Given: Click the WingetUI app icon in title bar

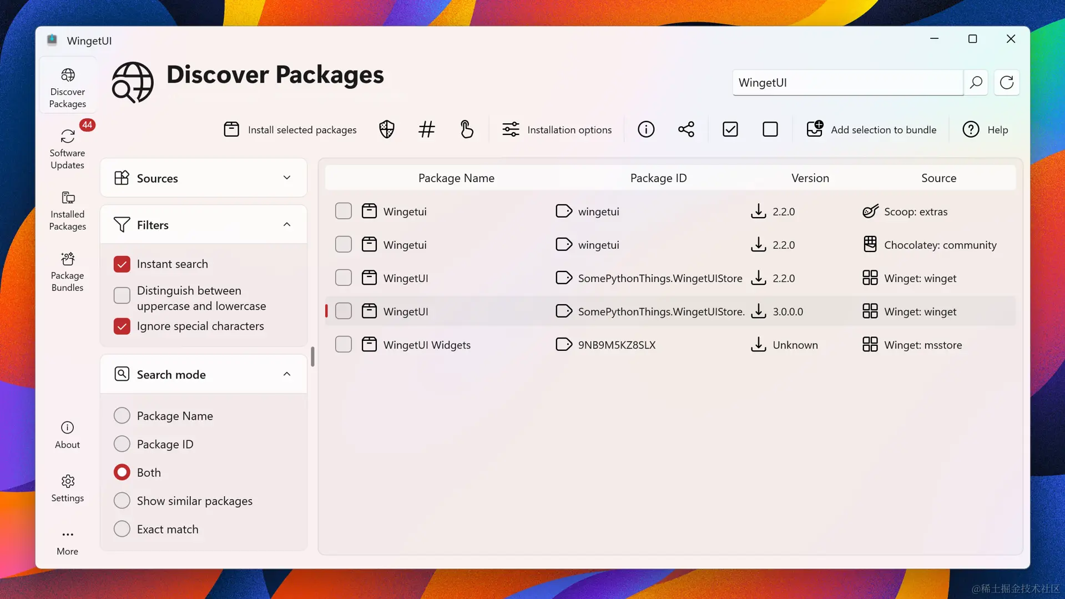Looking at the screenshot, I should pyautogui.click(x=52, y=40).
